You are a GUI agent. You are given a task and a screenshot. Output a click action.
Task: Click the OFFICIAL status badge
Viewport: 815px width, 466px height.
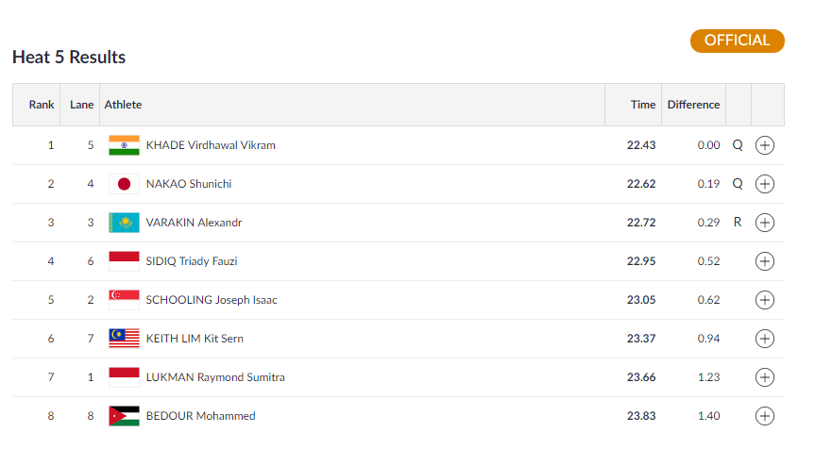[x=737, y=41]
